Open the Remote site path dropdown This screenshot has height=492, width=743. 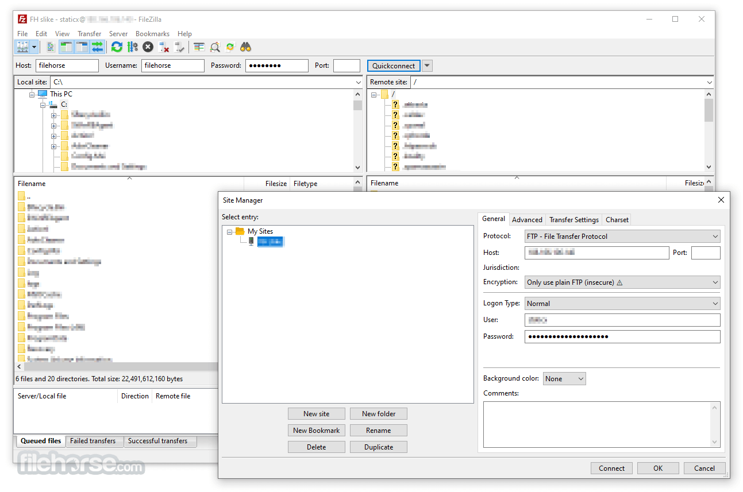click(709, 82)
